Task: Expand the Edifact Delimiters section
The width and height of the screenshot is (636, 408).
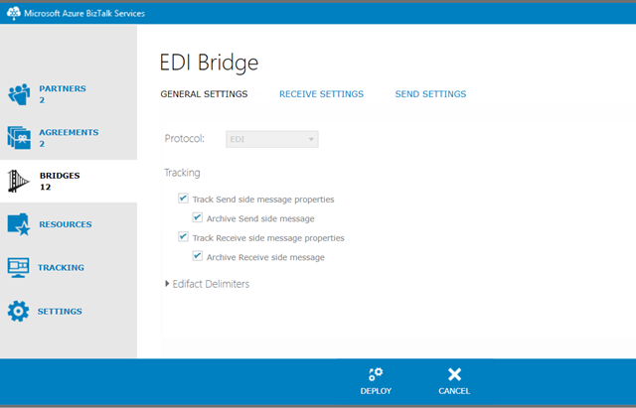Action: pos(168,285)
